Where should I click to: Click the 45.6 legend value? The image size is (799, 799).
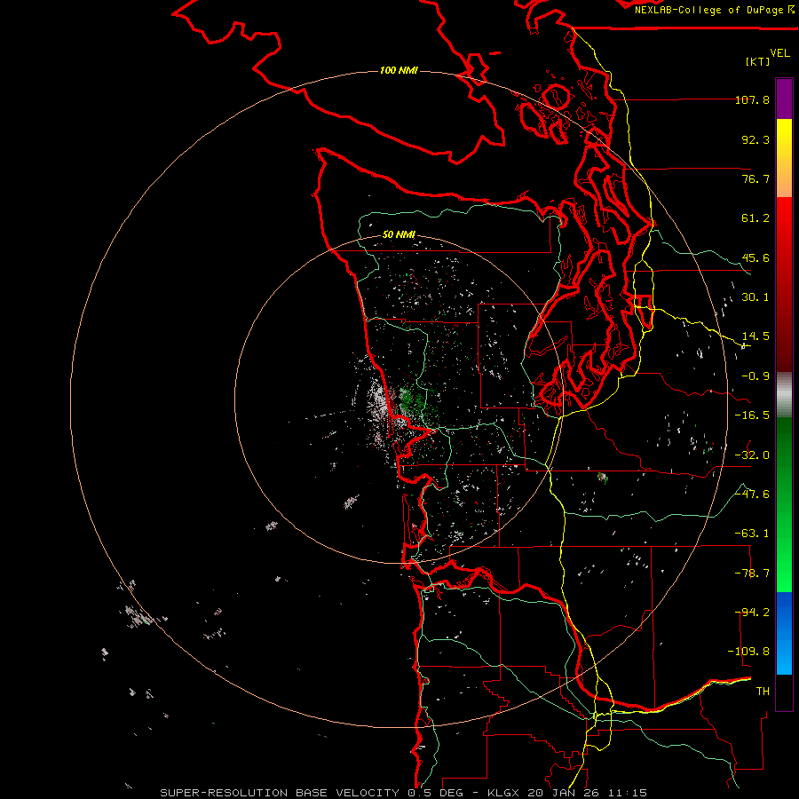pyautogui.click(x=755, y=257)
